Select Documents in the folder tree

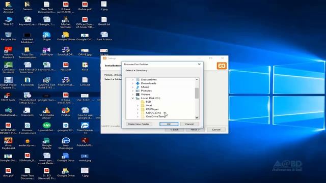pyautogui.click(x=149, y=80)
